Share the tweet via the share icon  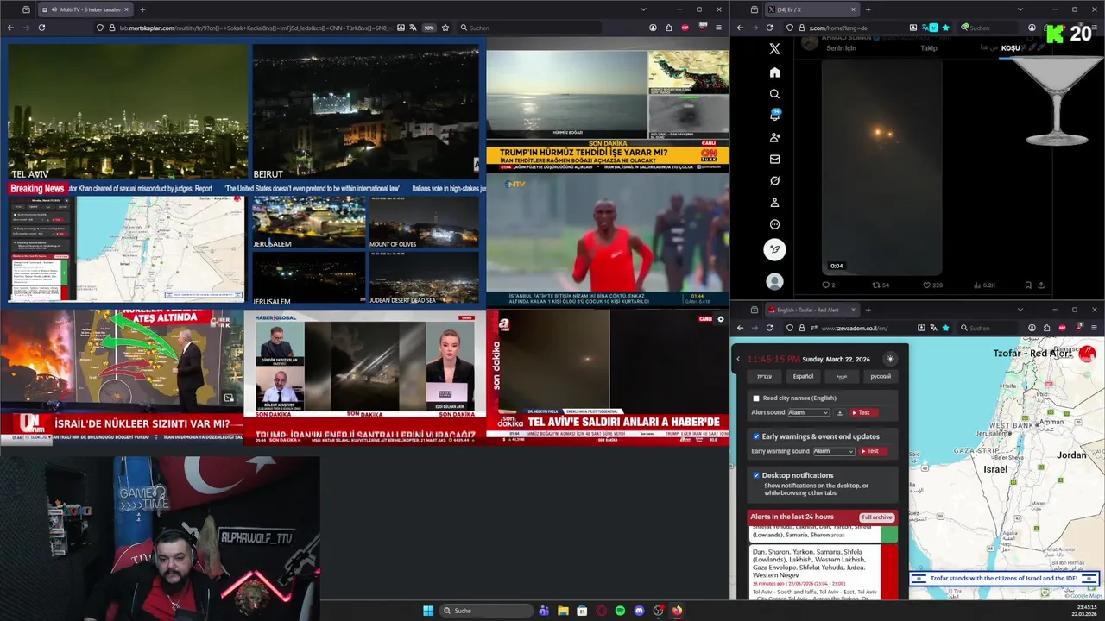pyautogui.click(x=1041, y=285)
